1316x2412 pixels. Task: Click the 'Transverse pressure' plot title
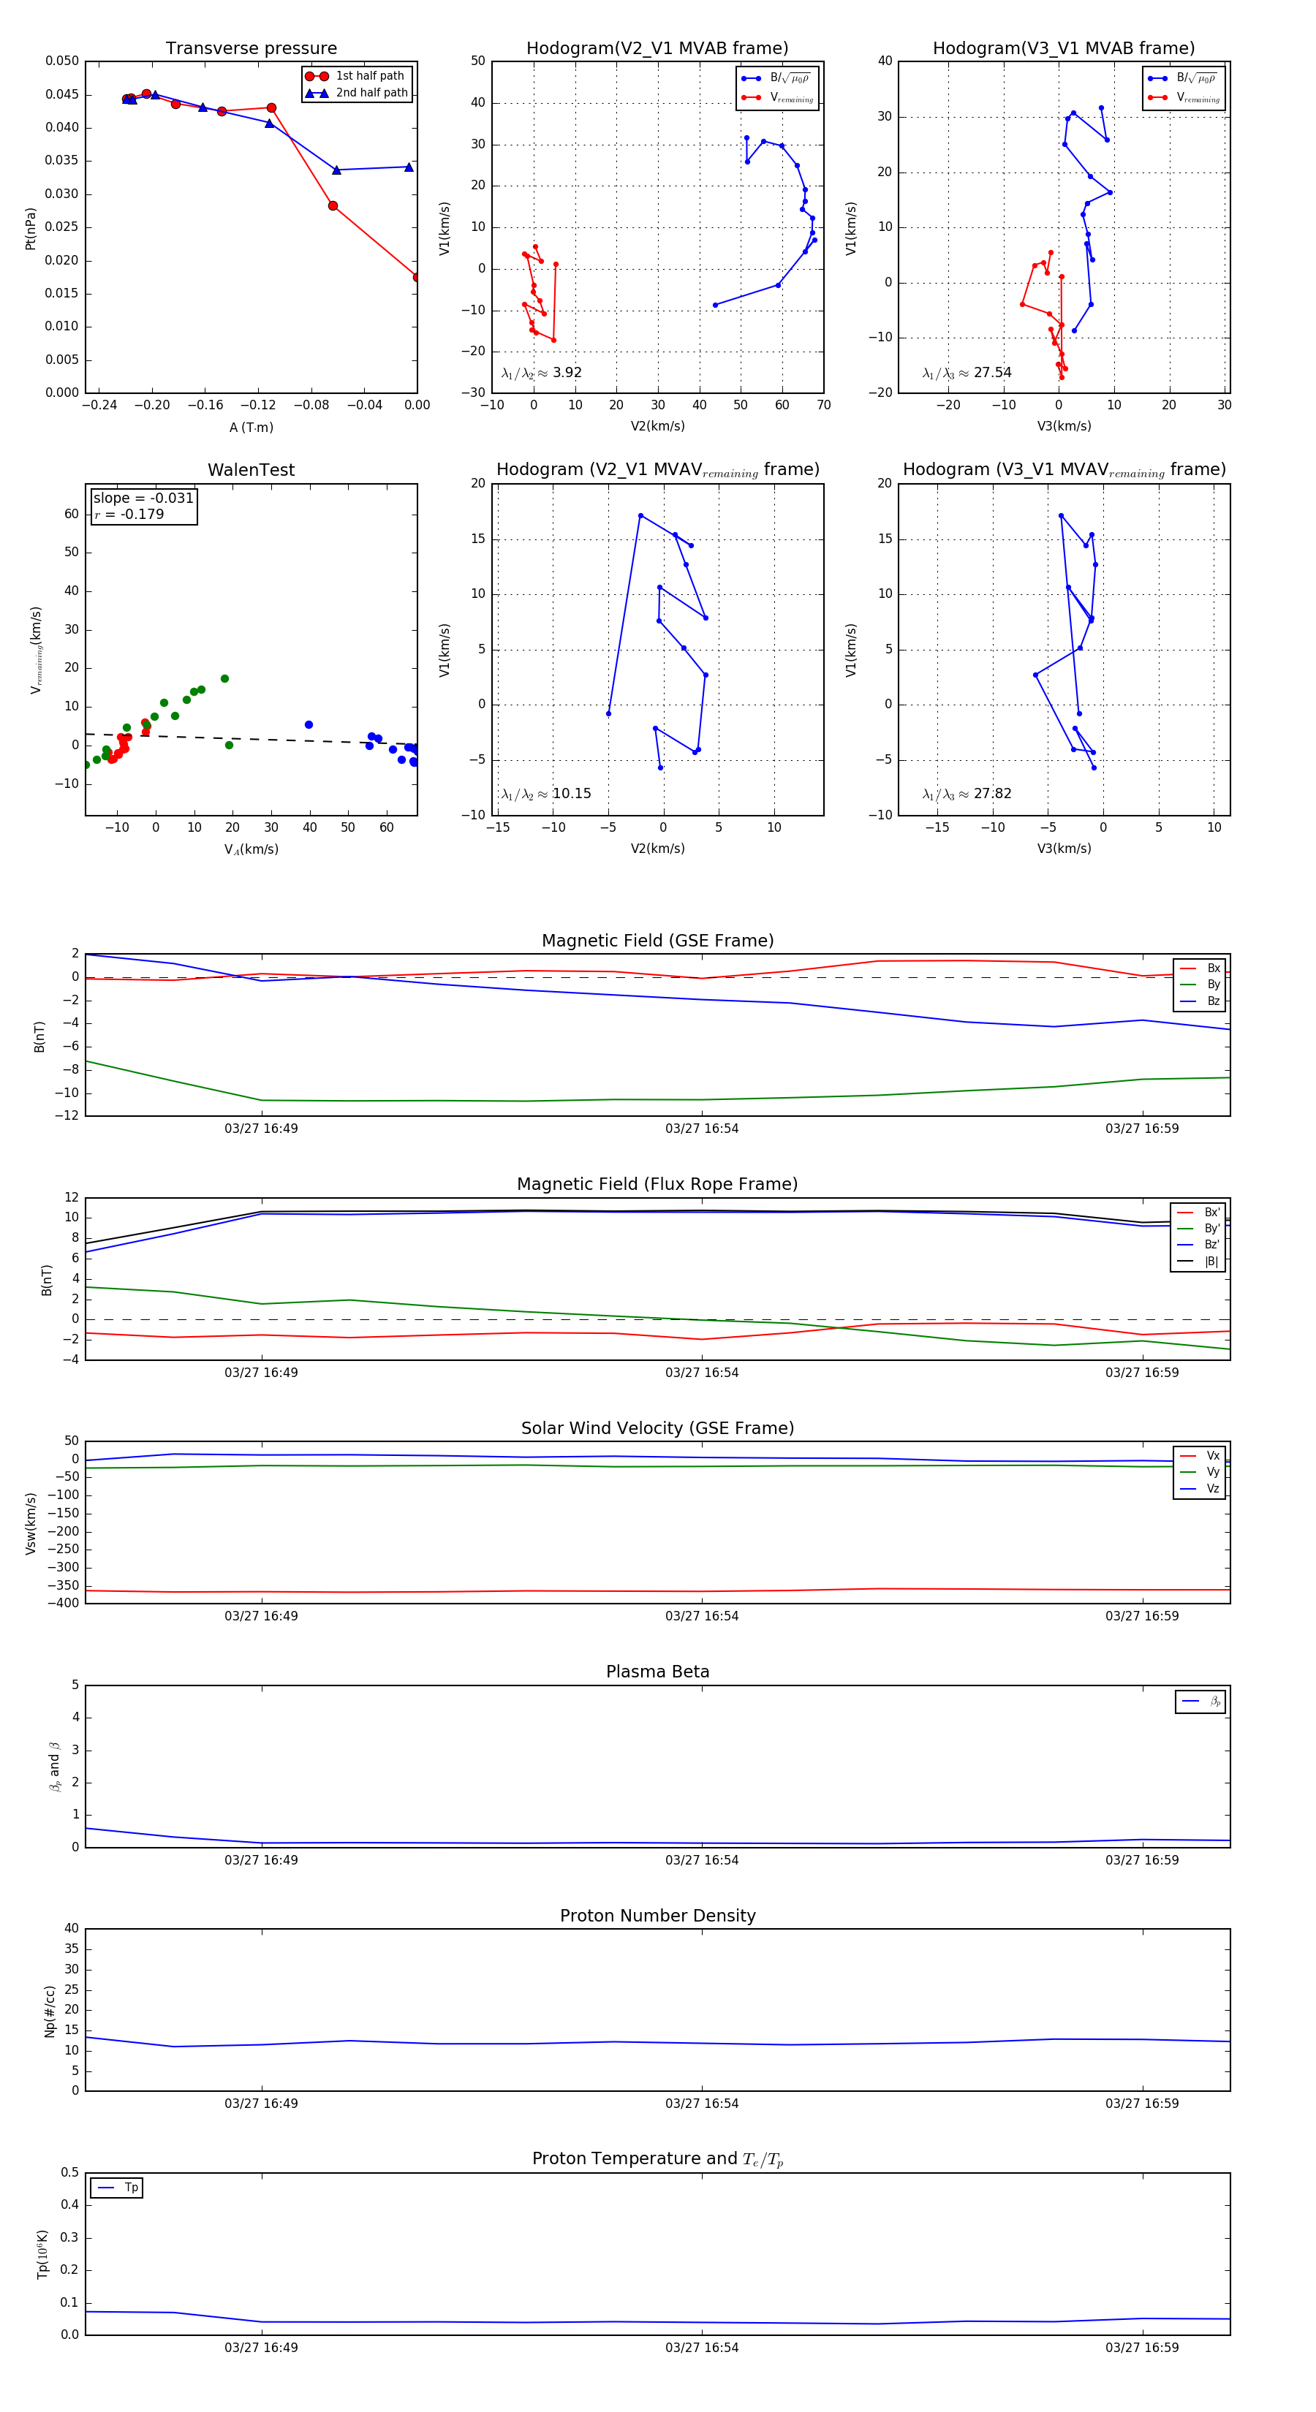tap(251, 49)
